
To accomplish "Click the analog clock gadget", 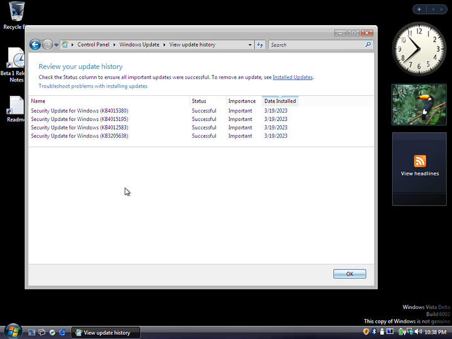I will pyautogui.click(x=419, y=49).
